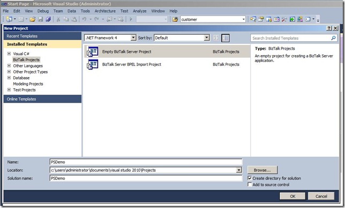
Task: Switch to medium icons view
Action: click(216, 38)
